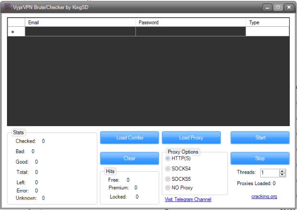Click the empty Type cell in the new row
This screenshot has width=297, height=210.
click(x=267, y=32)
